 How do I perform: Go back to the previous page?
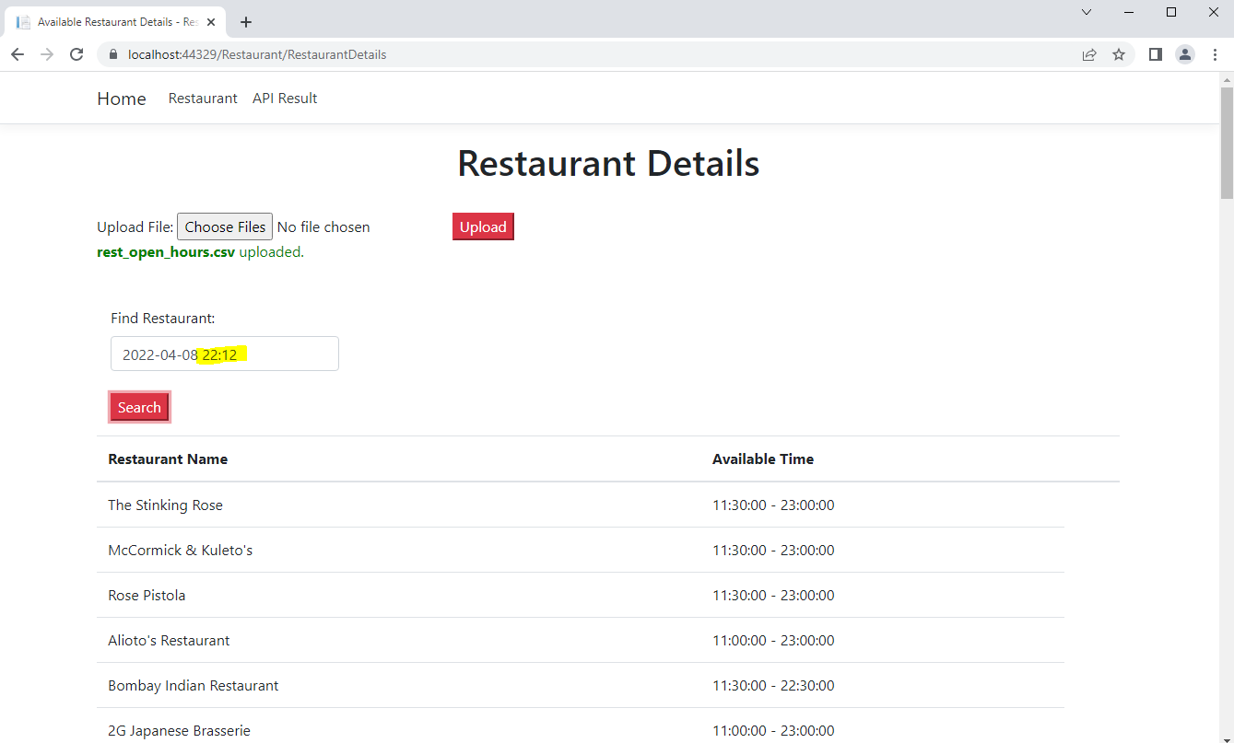click(18, 54)
